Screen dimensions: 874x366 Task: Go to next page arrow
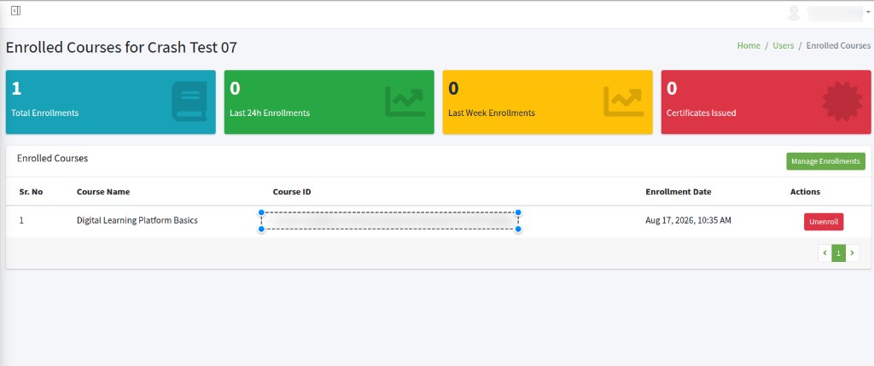[x=853, y=253]
